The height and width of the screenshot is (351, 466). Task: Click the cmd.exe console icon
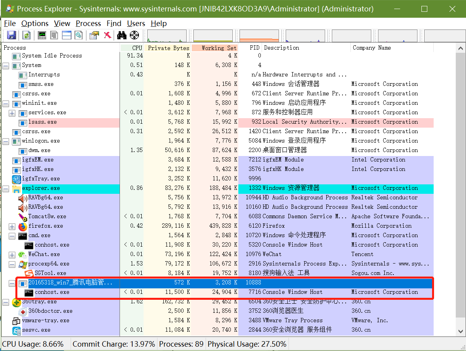[22, 236]
